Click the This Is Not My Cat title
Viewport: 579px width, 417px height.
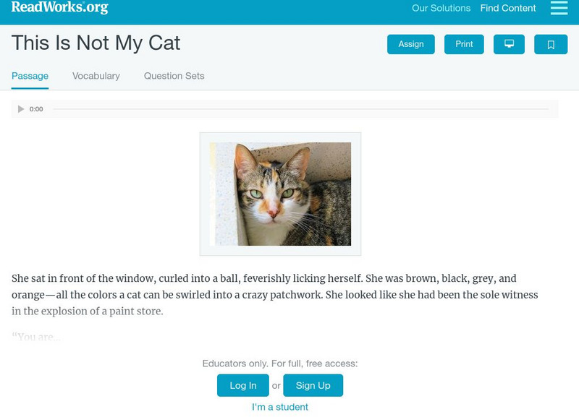pyautogui.click(x=96, y=43)
